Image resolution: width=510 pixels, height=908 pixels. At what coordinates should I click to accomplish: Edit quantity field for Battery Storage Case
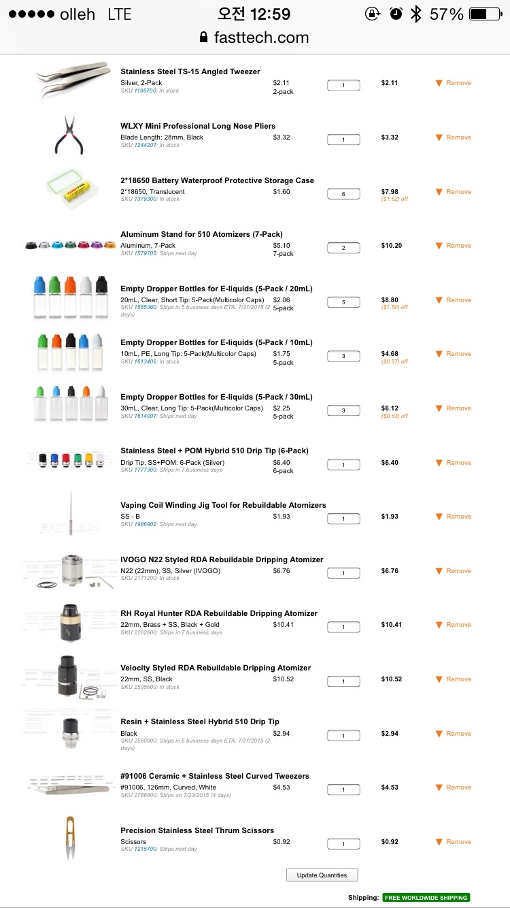click(343, 194)
